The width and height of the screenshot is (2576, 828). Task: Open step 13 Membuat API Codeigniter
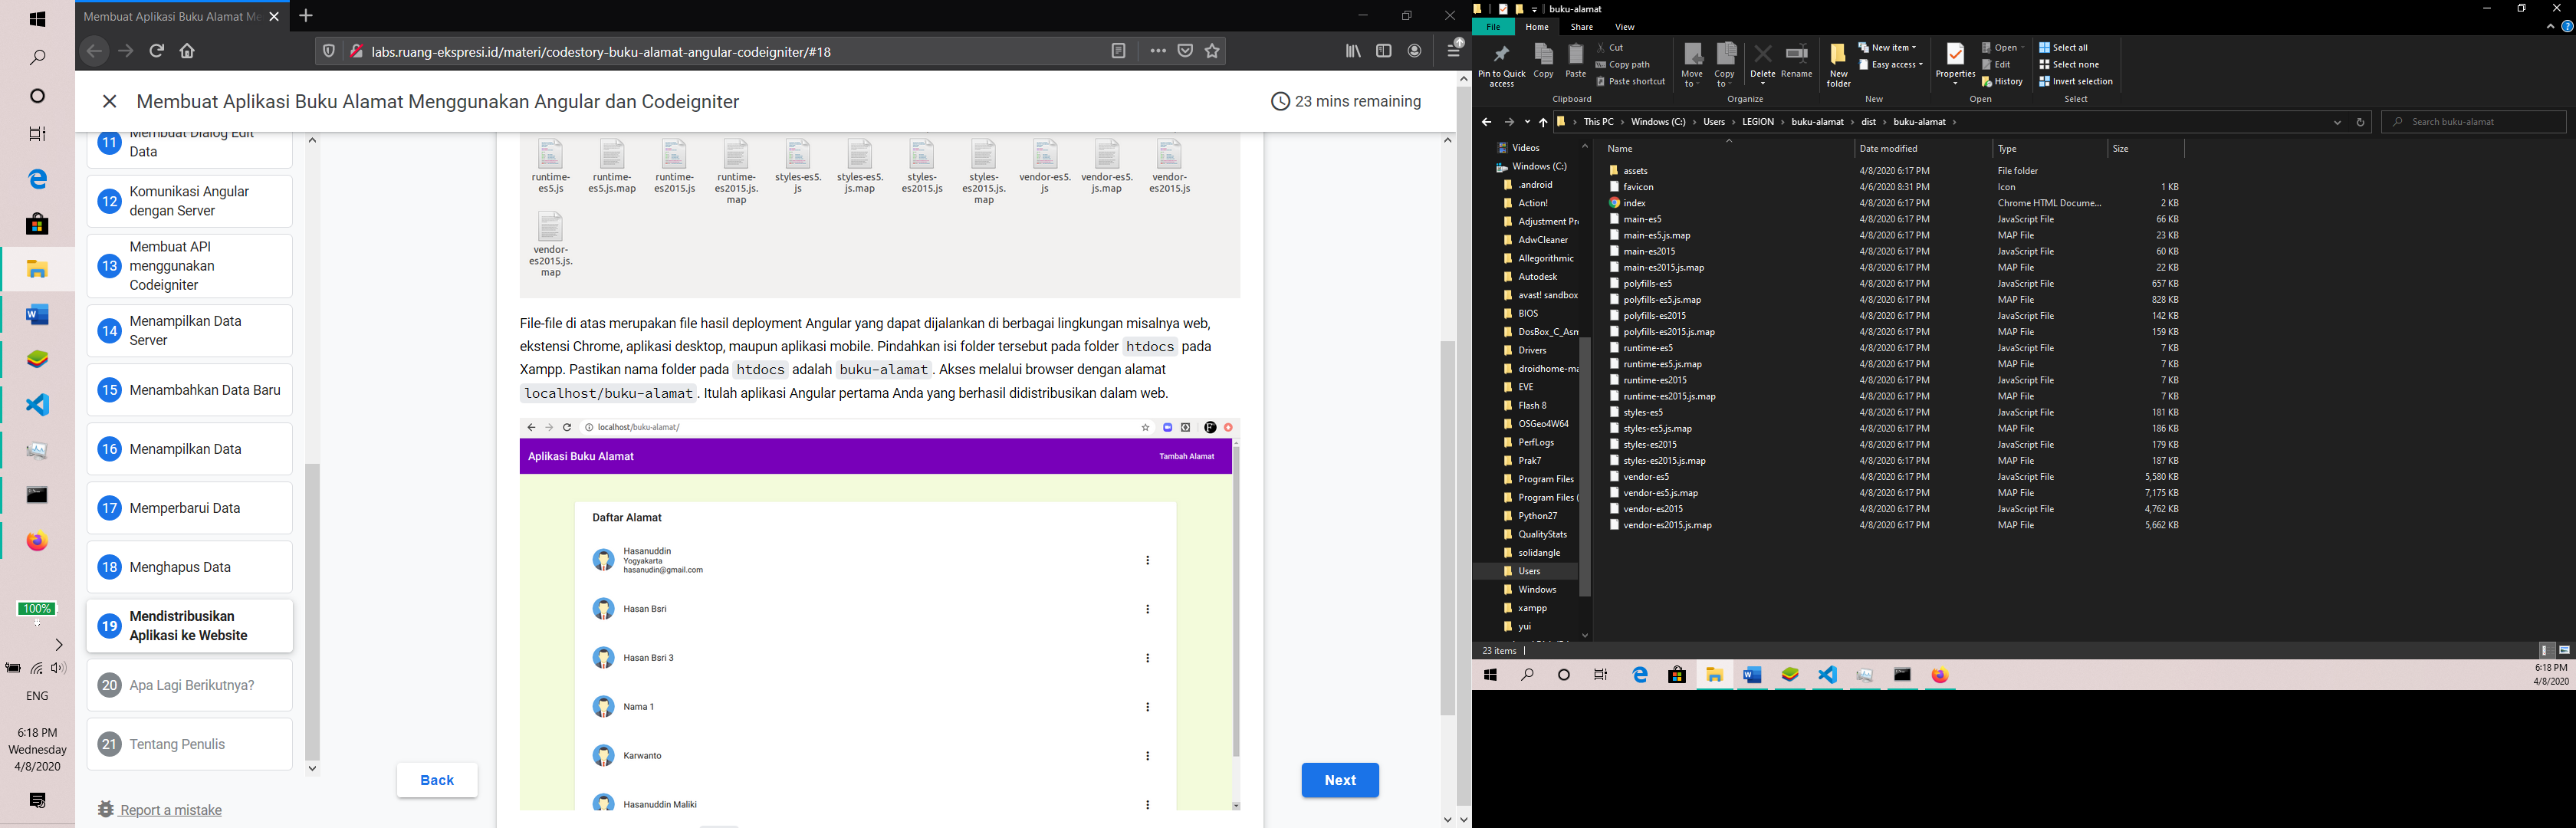click(x=190, y=266)
